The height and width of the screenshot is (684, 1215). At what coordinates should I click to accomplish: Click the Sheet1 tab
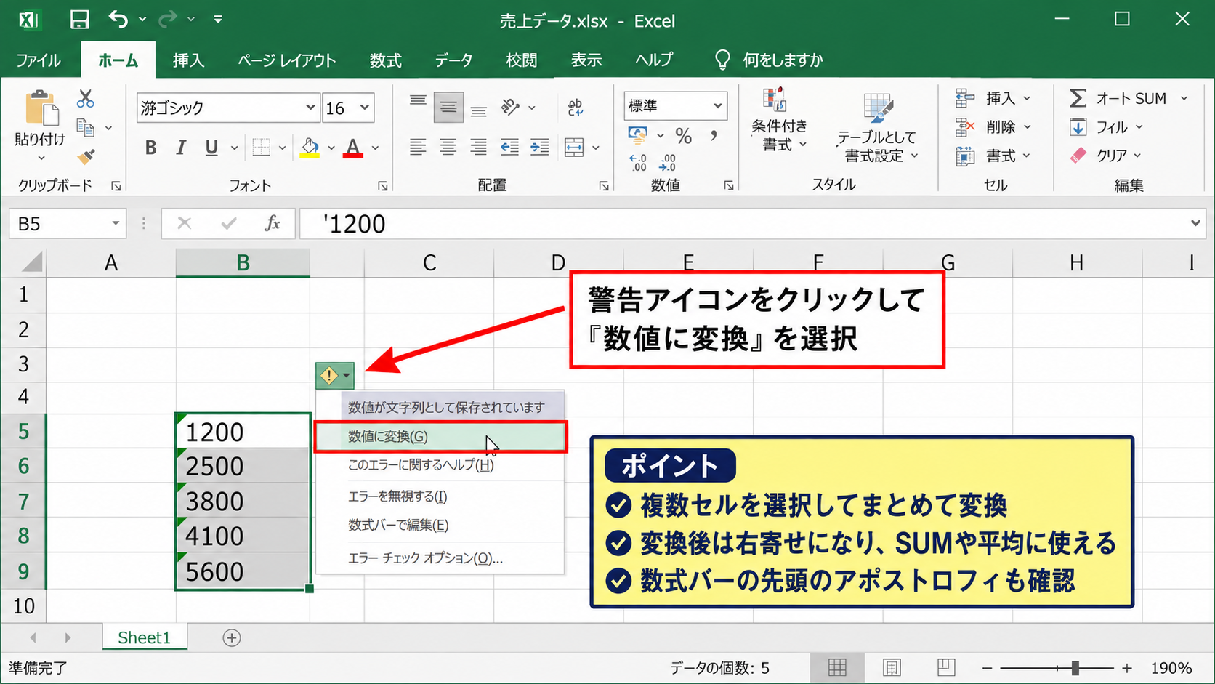pyautogui.click(x=145, y=637)
